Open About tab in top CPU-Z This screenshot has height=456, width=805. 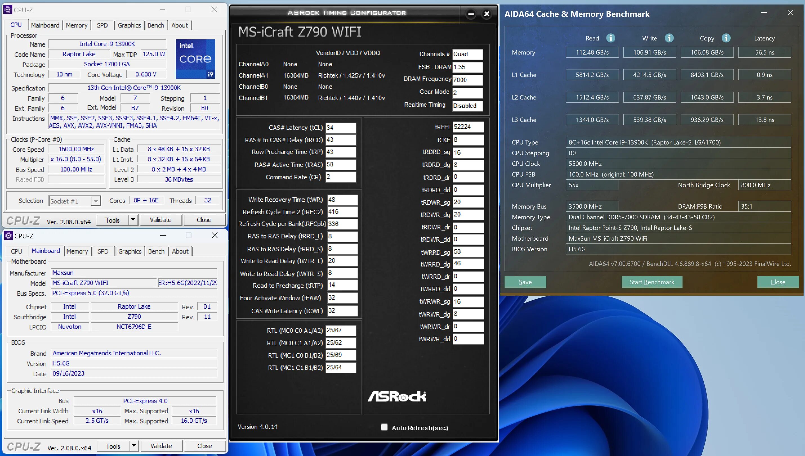coord(179,25)
